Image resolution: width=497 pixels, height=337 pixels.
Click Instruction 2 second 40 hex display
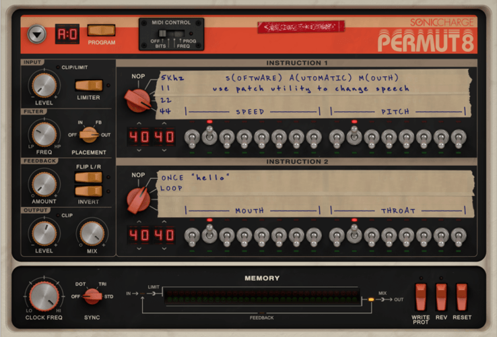(x=164, y=235)
